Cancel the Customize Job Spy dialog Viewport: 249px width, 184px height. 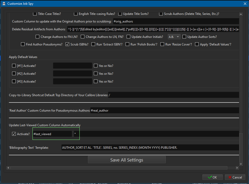pos(235,177)
